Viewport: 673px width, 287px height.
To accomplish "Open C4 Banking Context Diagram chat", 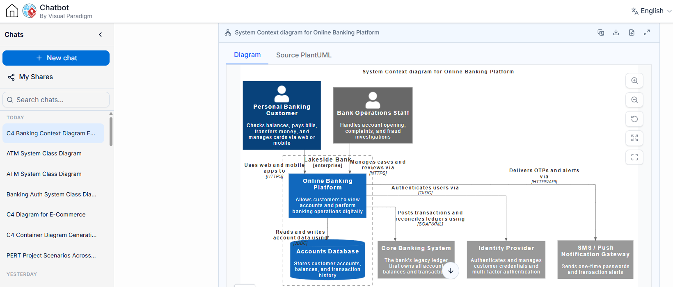I will pyautogui.click(x=53, y=133).
